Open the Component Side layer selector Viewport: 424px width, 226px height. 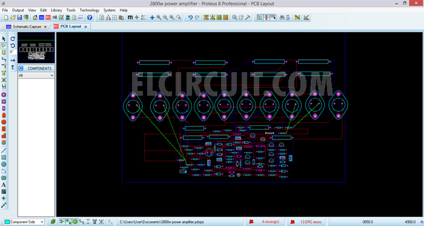[24, 222]
